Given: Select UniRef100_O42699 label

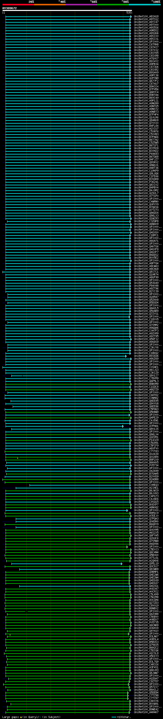Looking at the screenshot, I should pyautogui.click(x=146, y=471).
